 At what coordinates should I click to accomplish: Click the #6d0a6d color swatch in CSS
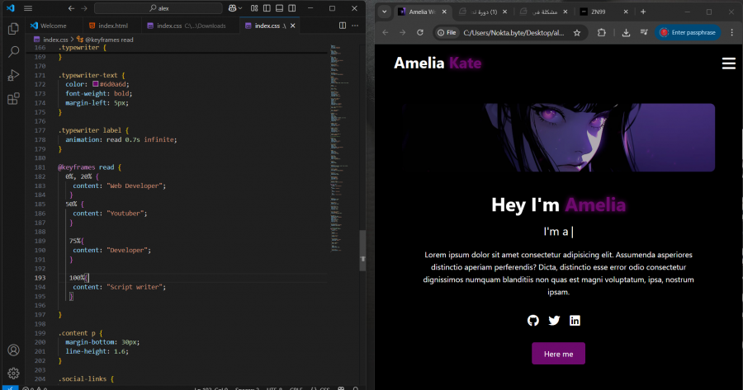(x=96, y=84)
